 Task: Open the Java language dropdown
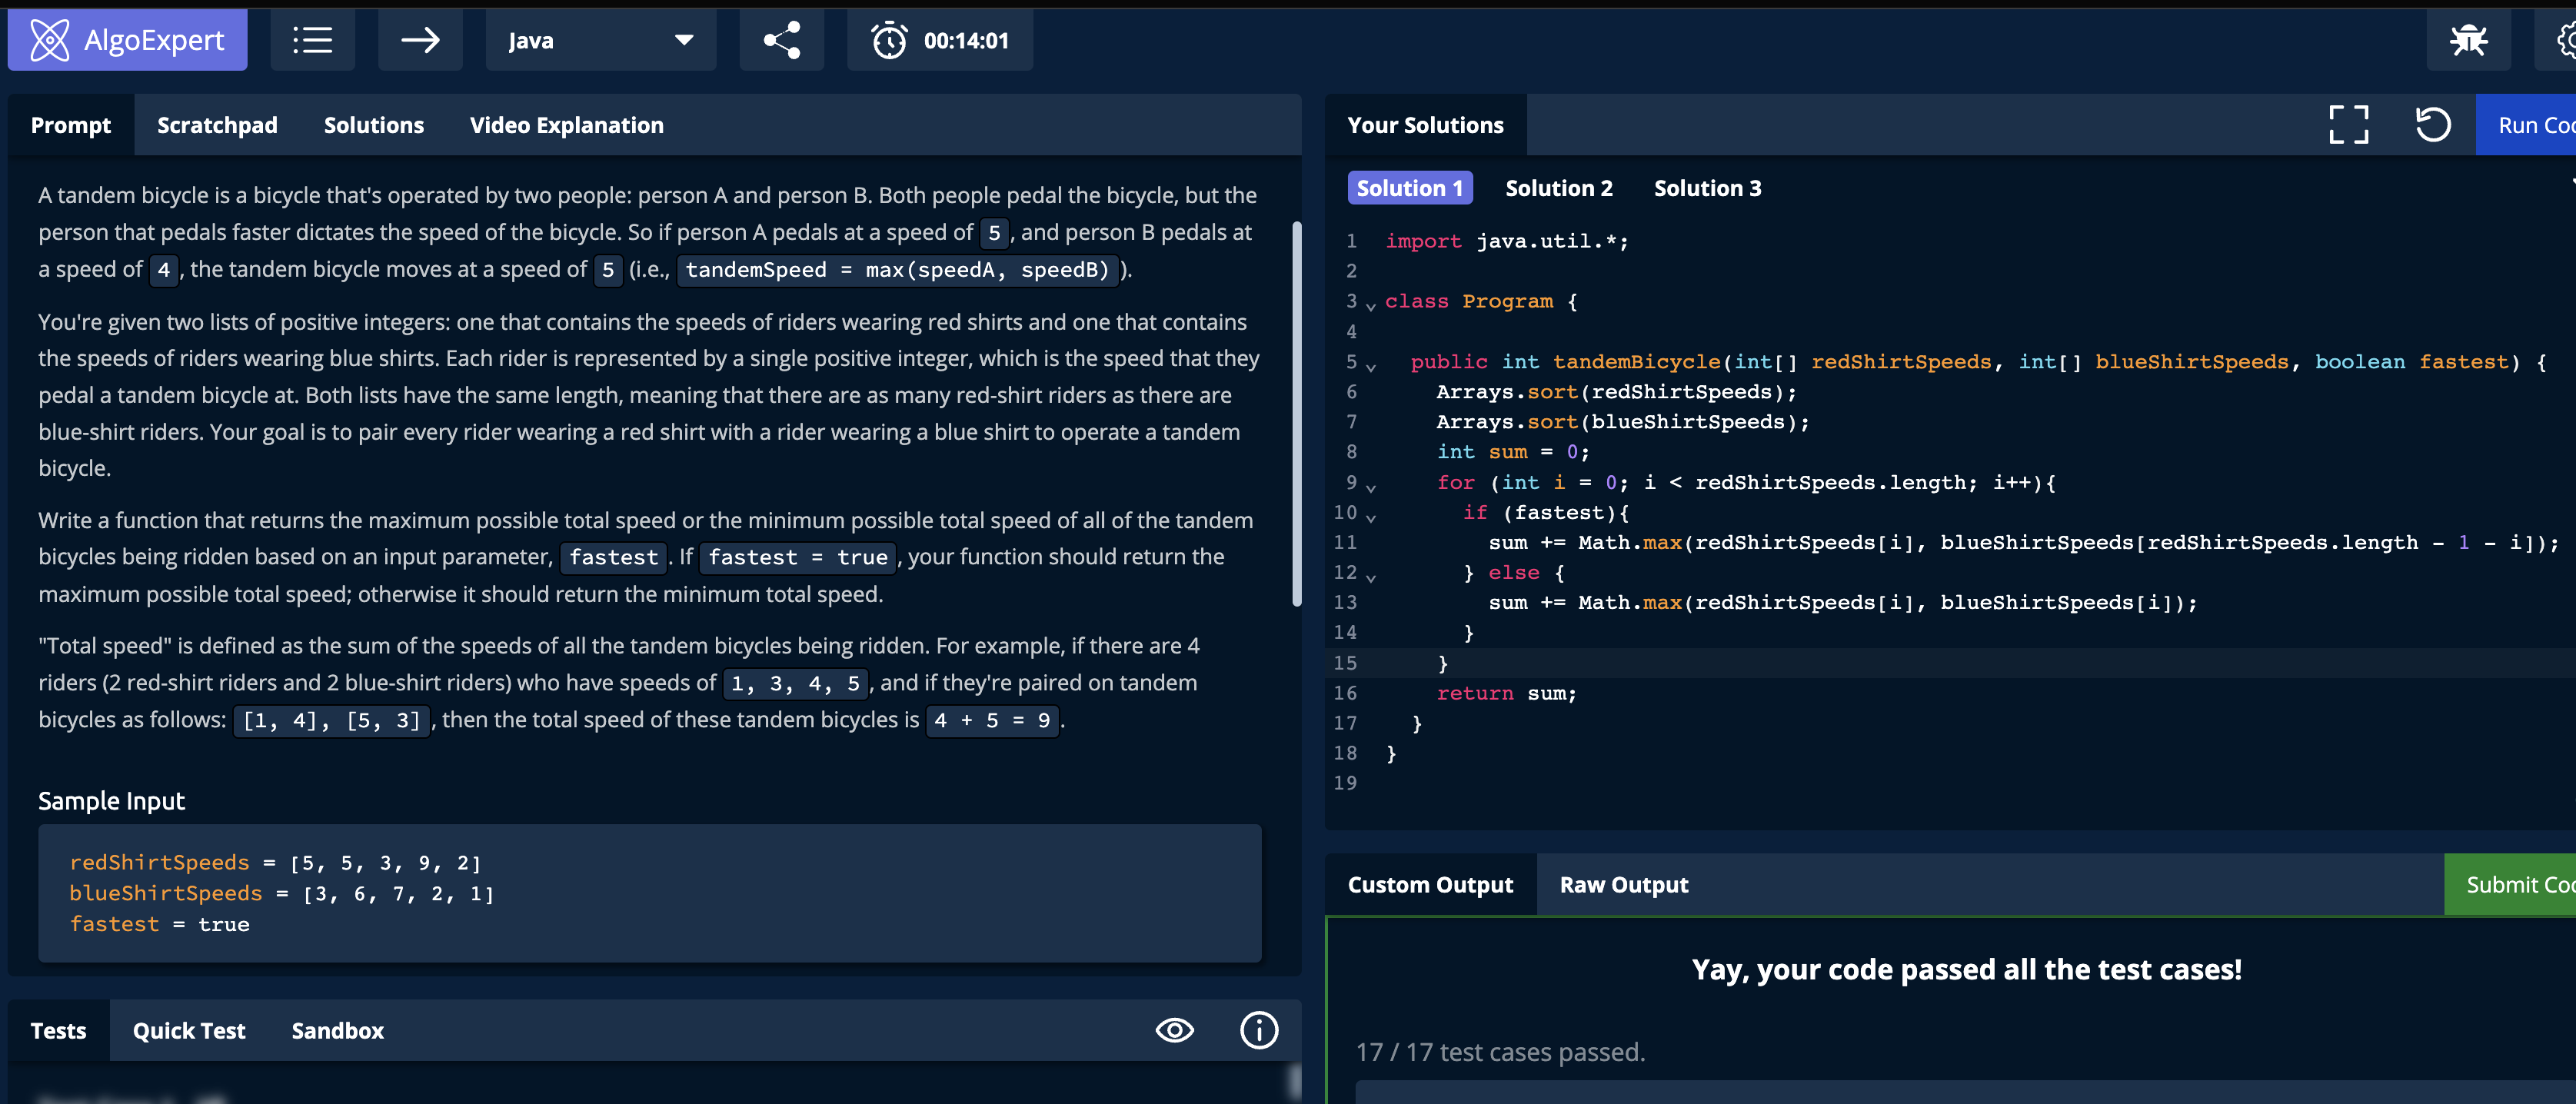tap(600, 40)
